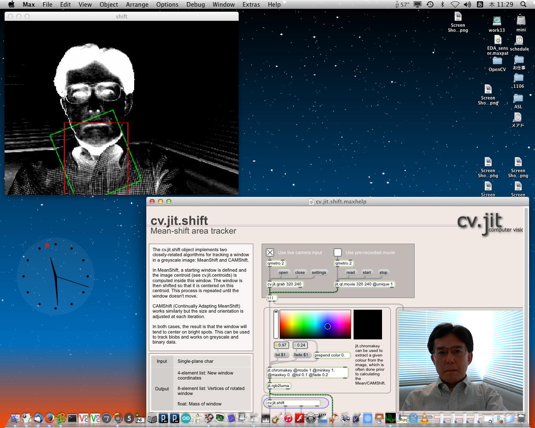The width and height of the screenshot is (535, 428).
Task: Open the Arduino app in dock
Action: click(186, 418)
